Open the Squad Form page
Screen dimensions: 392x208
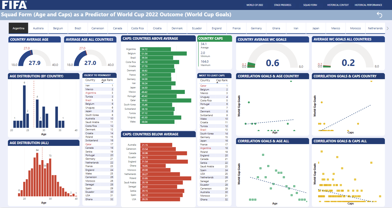click(310, 5)
